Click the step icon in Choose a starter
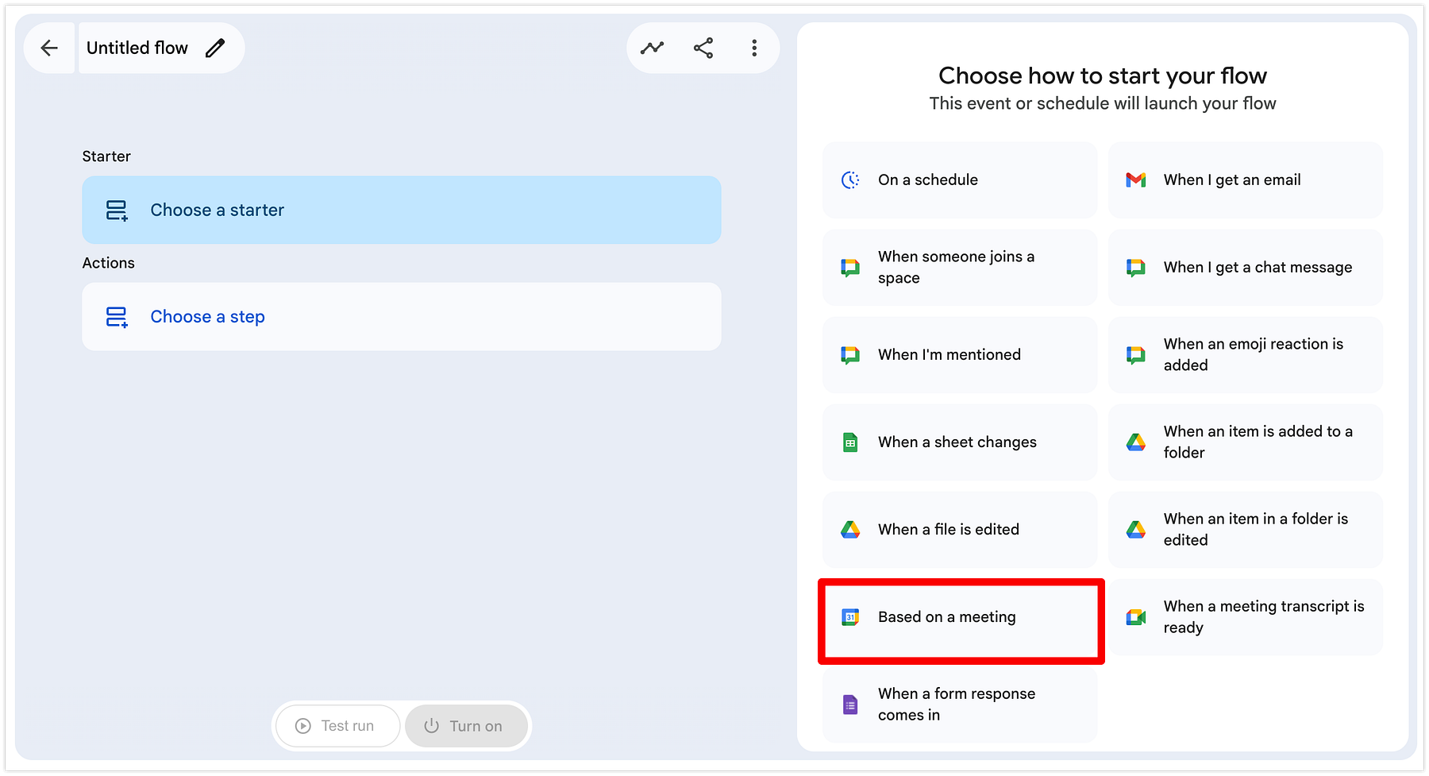 coord(117,210)
